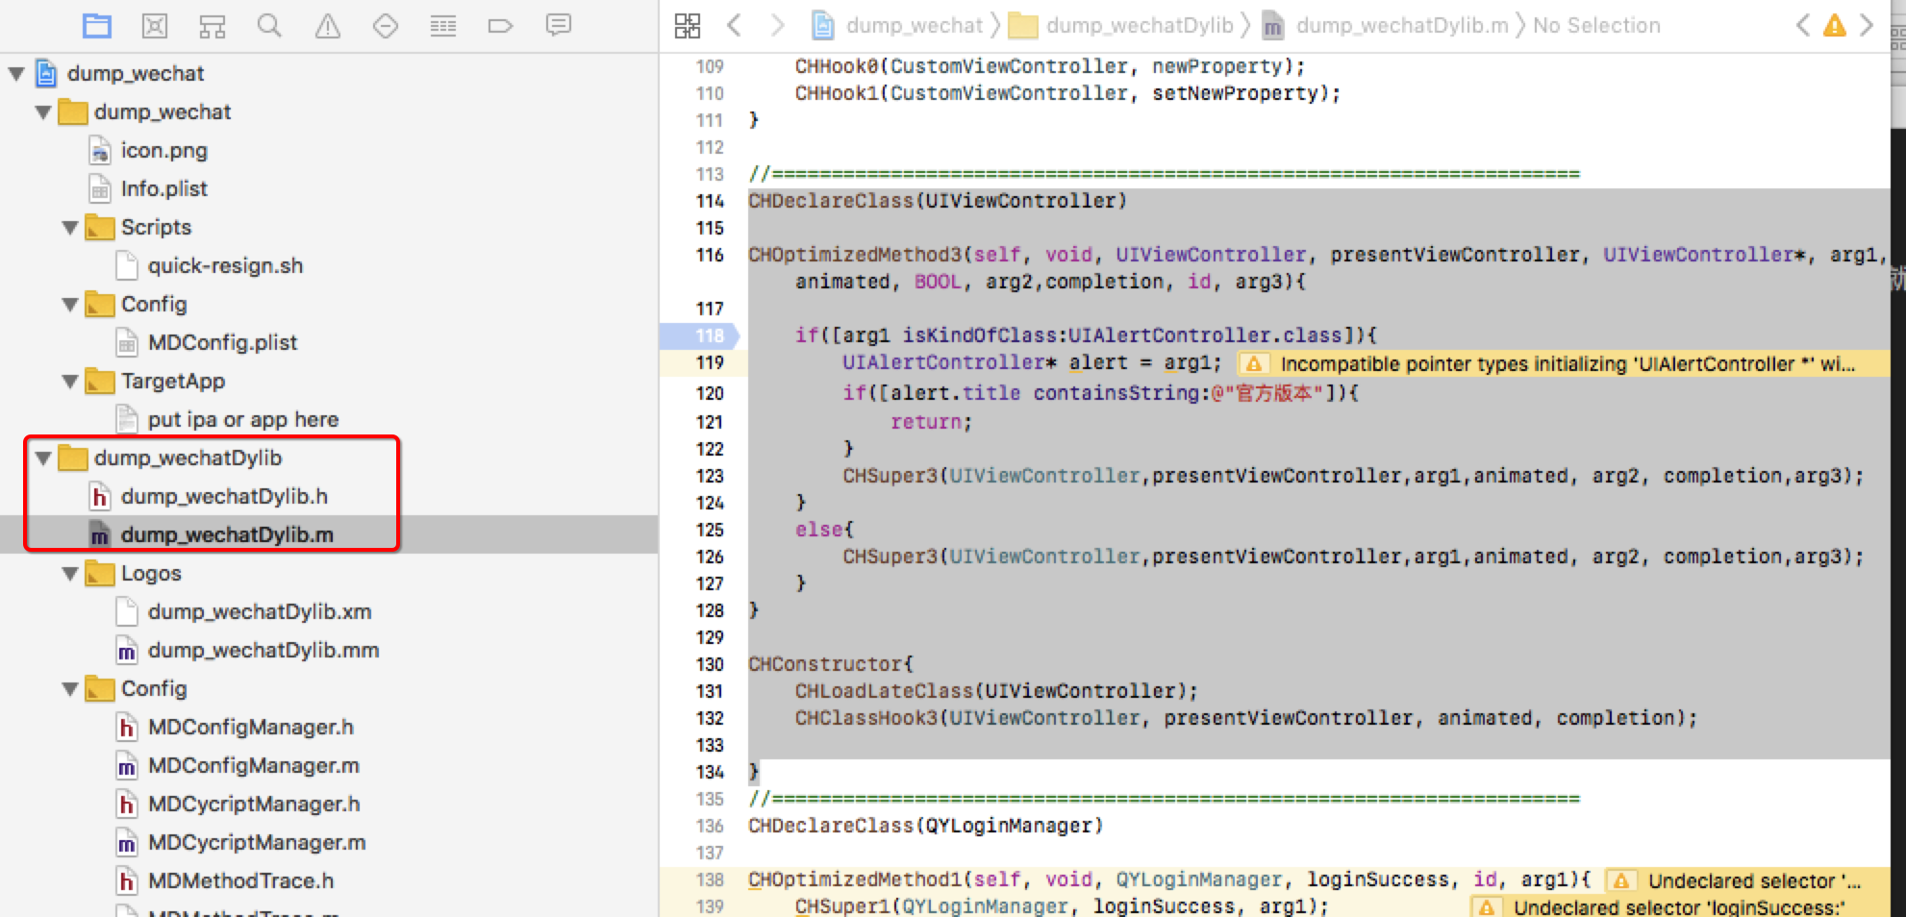Screen dimensions: 1906x917
Task: Collapse the Config folder containing MDConfig.plist
Action: [70, 305]
